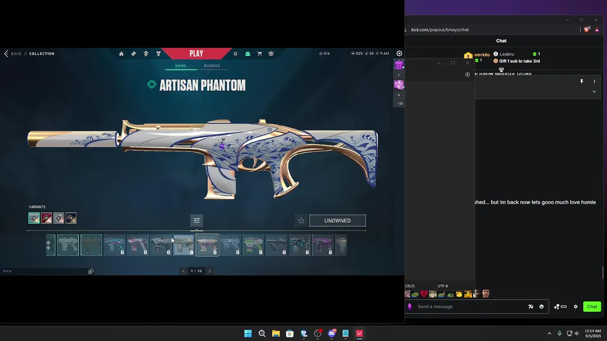The width and height of the screenshot is (607, 341).
Task: Open chat settings gear beside Chat button
Action: [x=576, y=306]
